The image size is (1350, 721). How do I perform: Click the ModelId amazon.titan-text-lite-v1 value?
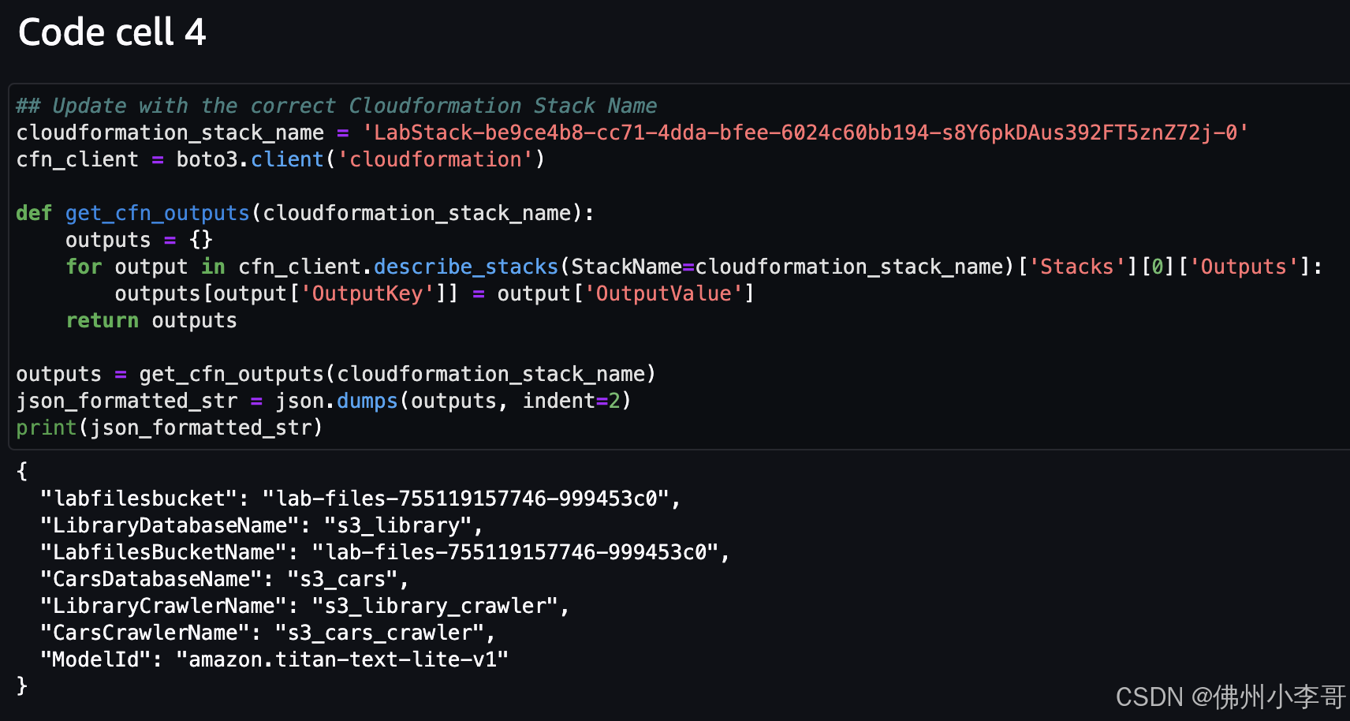coord(342,659)
